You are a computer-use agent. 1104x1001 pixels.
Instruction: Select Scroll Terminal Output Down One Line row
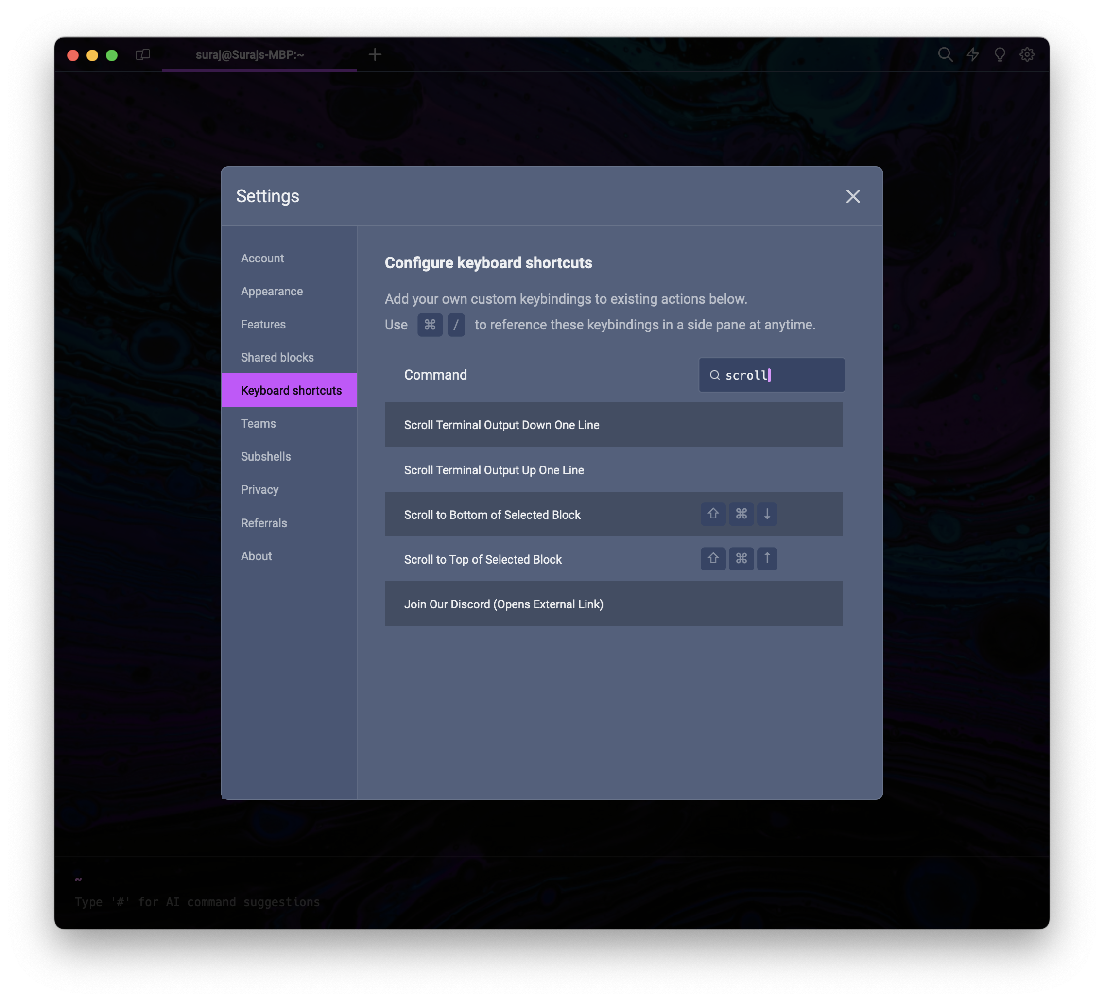[614, 425]
